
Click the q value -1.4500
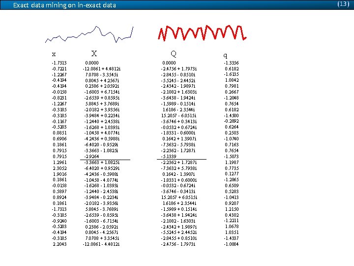(x=231, y=116)
